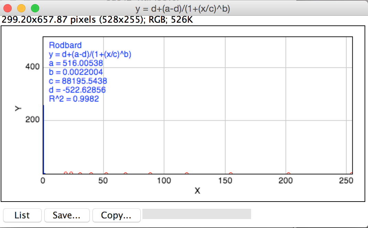Open the Copy... dialog button
The width and height of the screenshot is (368, 228).
click(116, 215)
